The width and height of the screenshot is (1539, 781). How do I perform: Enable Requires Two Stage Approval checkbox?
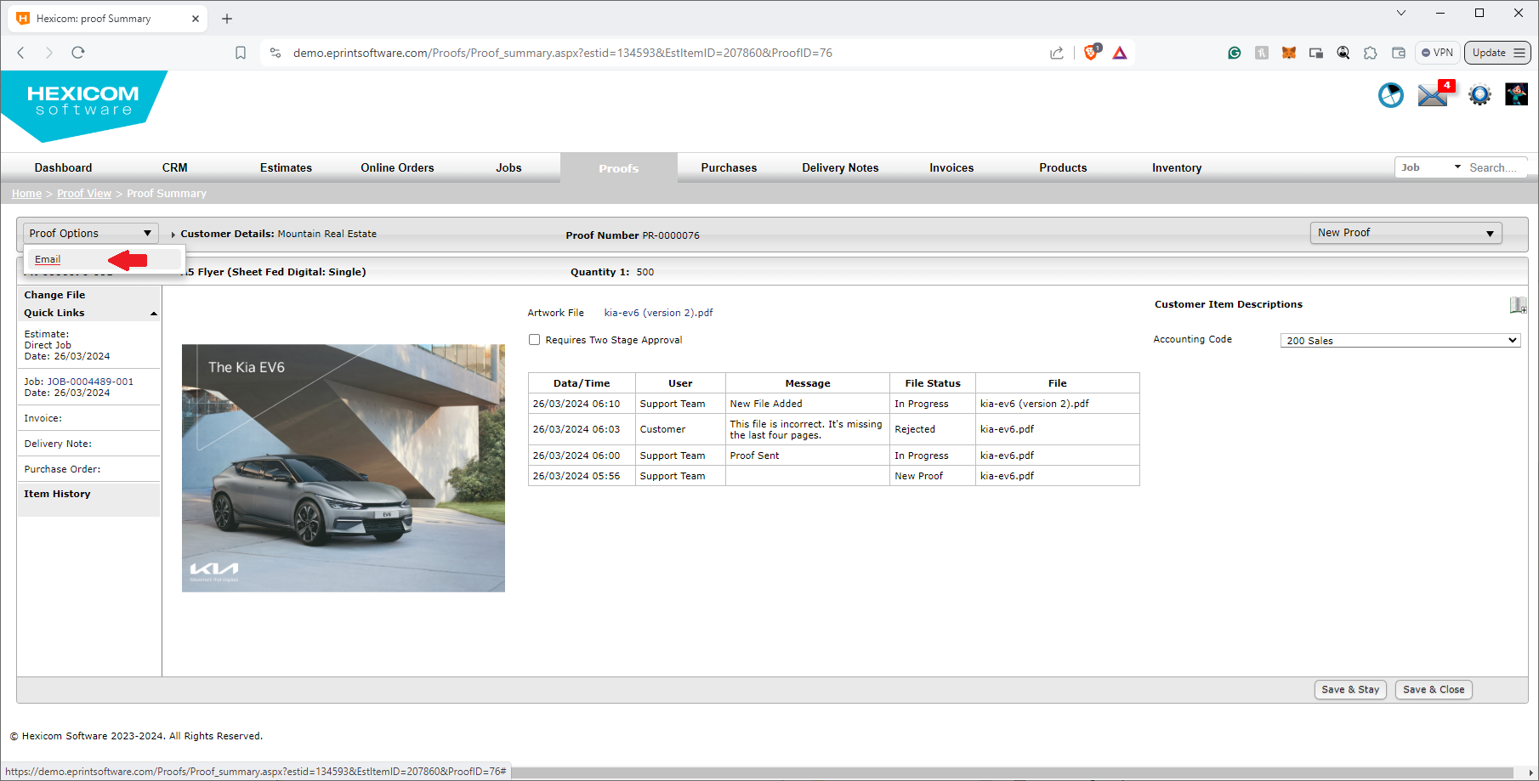(534, 340)
